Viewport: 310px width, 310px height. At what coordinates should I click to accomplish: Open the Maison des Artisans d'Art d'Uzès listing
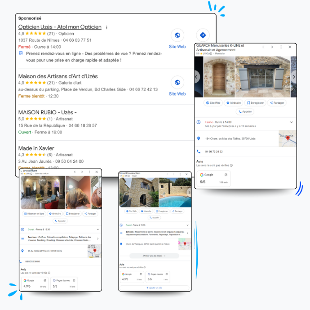(58, 76)
